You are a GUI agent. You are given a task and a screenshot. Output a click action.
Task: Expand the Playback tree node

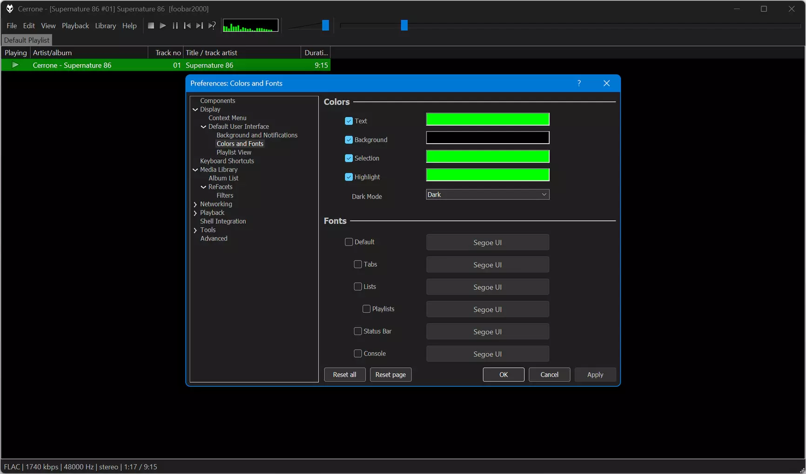coord(195,213)
